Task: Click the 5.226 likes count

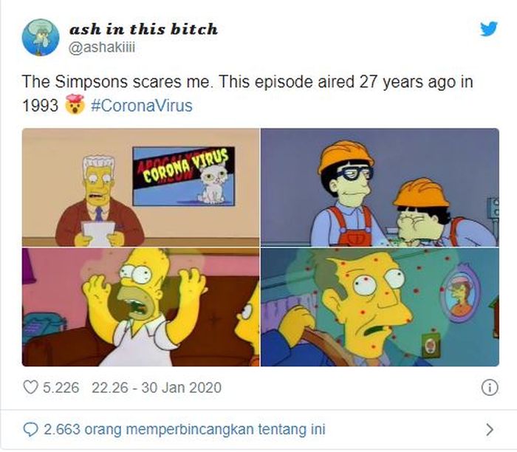Action: [x=61, y=388]
